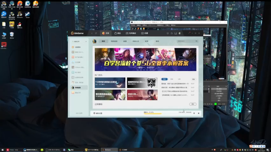271x152 pixels.
Task: Switch to the WeGame taskbar button
Action: (x=109, y=150)
